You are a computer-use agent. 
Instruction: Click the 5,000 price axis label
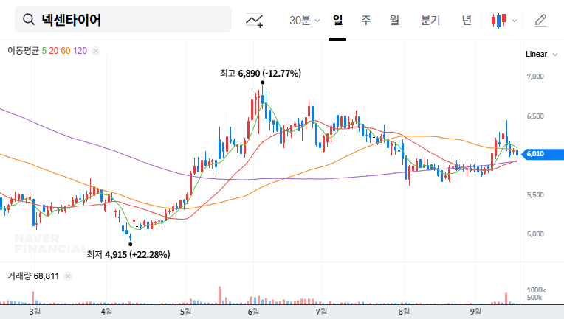(x=535, y=234)
